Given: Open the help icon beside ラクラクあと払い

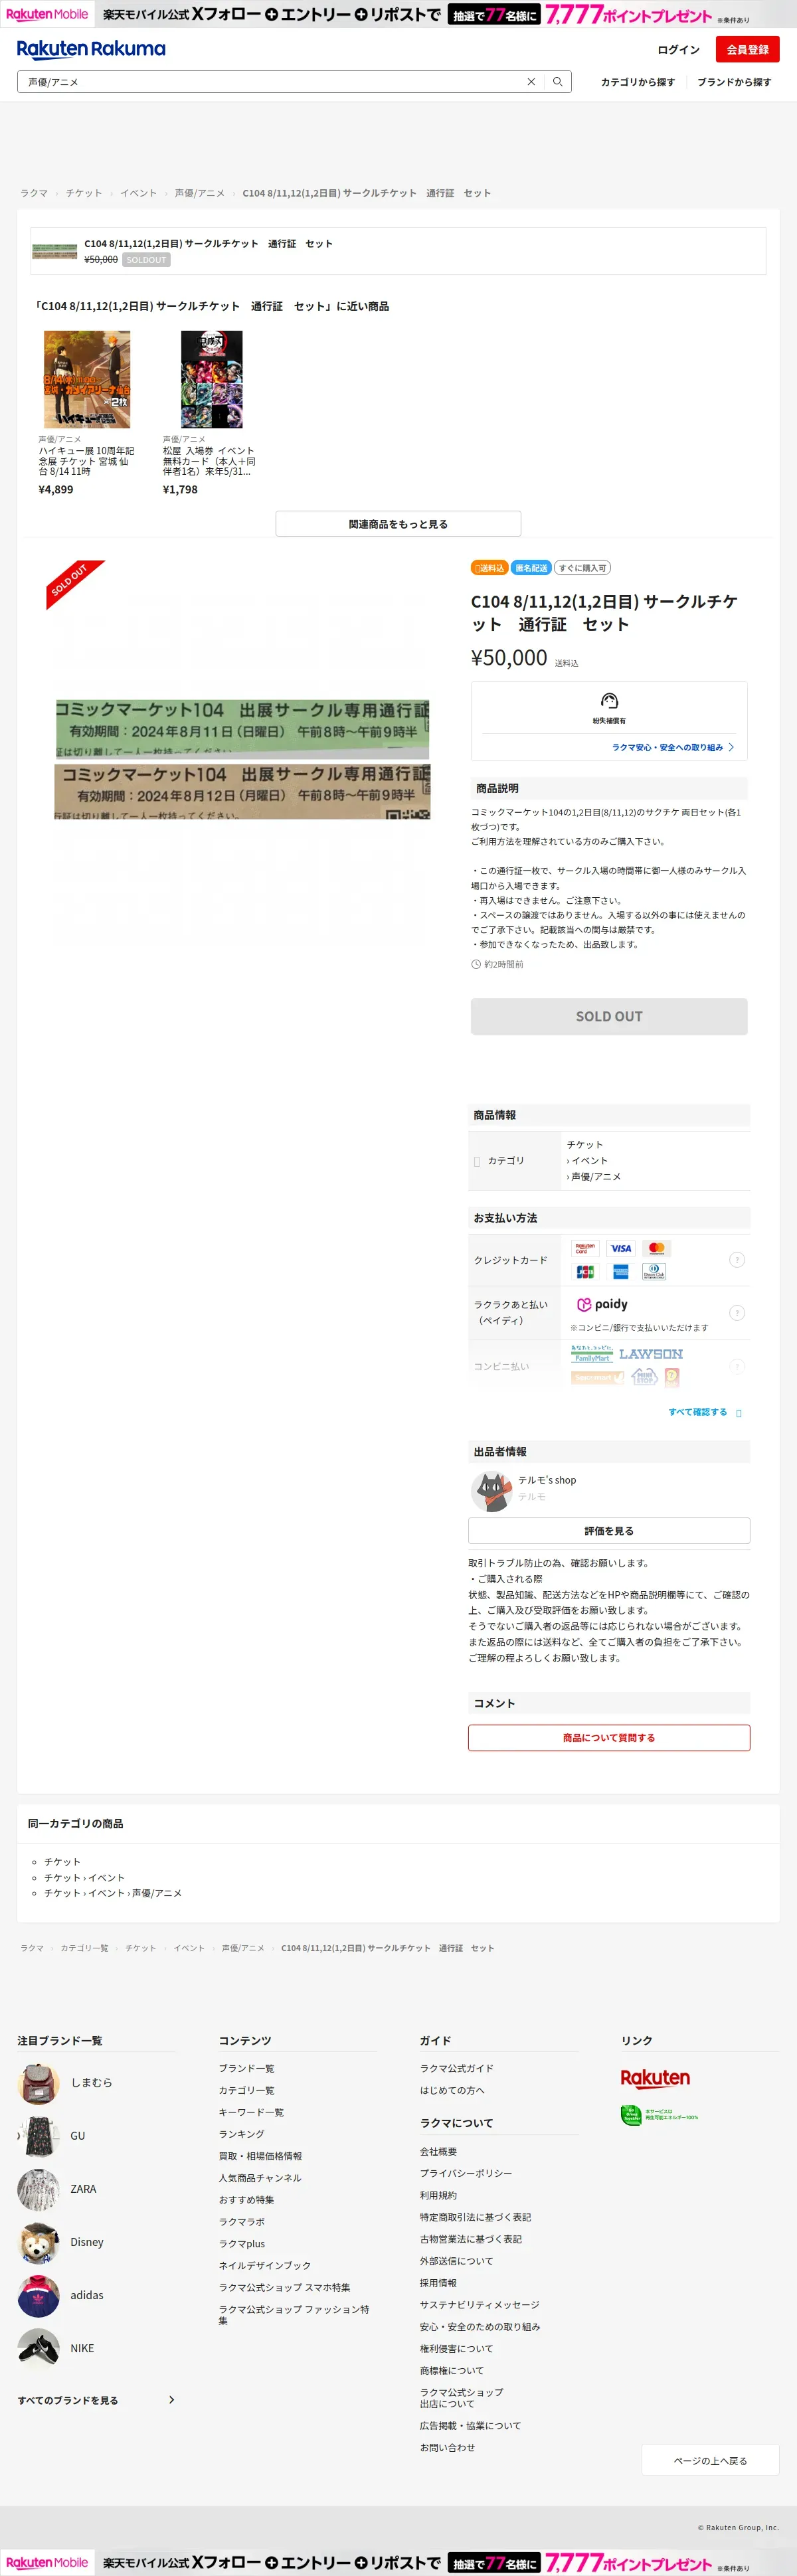Looking at the screenshot, I should tap(737, 1313).
